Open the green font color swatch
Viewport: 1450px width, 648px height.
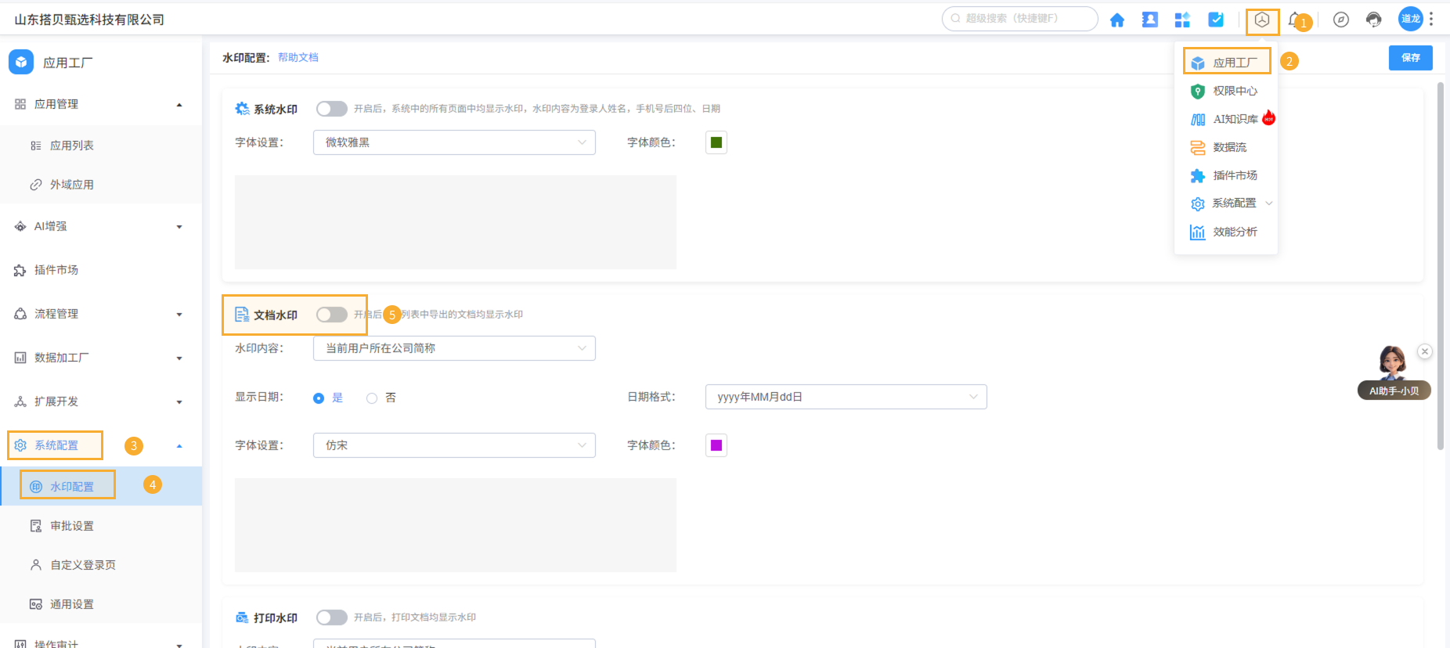coord(716,142)
